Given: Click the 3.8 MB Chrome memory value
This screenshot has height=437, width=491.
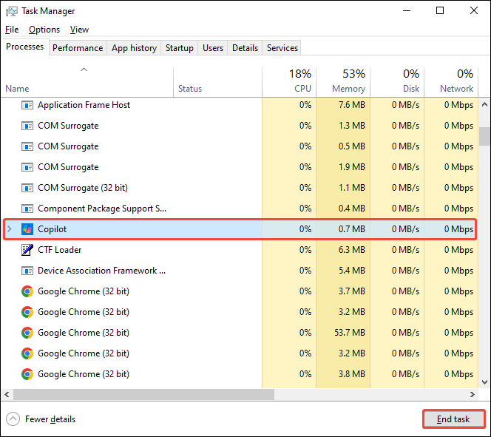Looking at the screenshot, I should 352,374.
